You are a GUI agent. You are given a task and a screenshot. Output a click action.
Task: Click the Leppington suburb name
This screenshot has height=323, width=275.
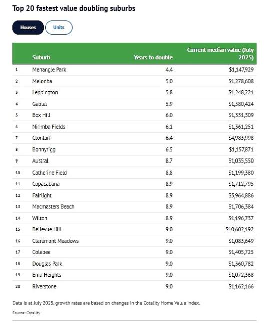(x=45, y=92)
